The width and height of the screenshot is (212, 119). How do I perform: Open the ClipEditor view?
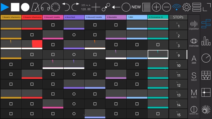tap(194, 25)
